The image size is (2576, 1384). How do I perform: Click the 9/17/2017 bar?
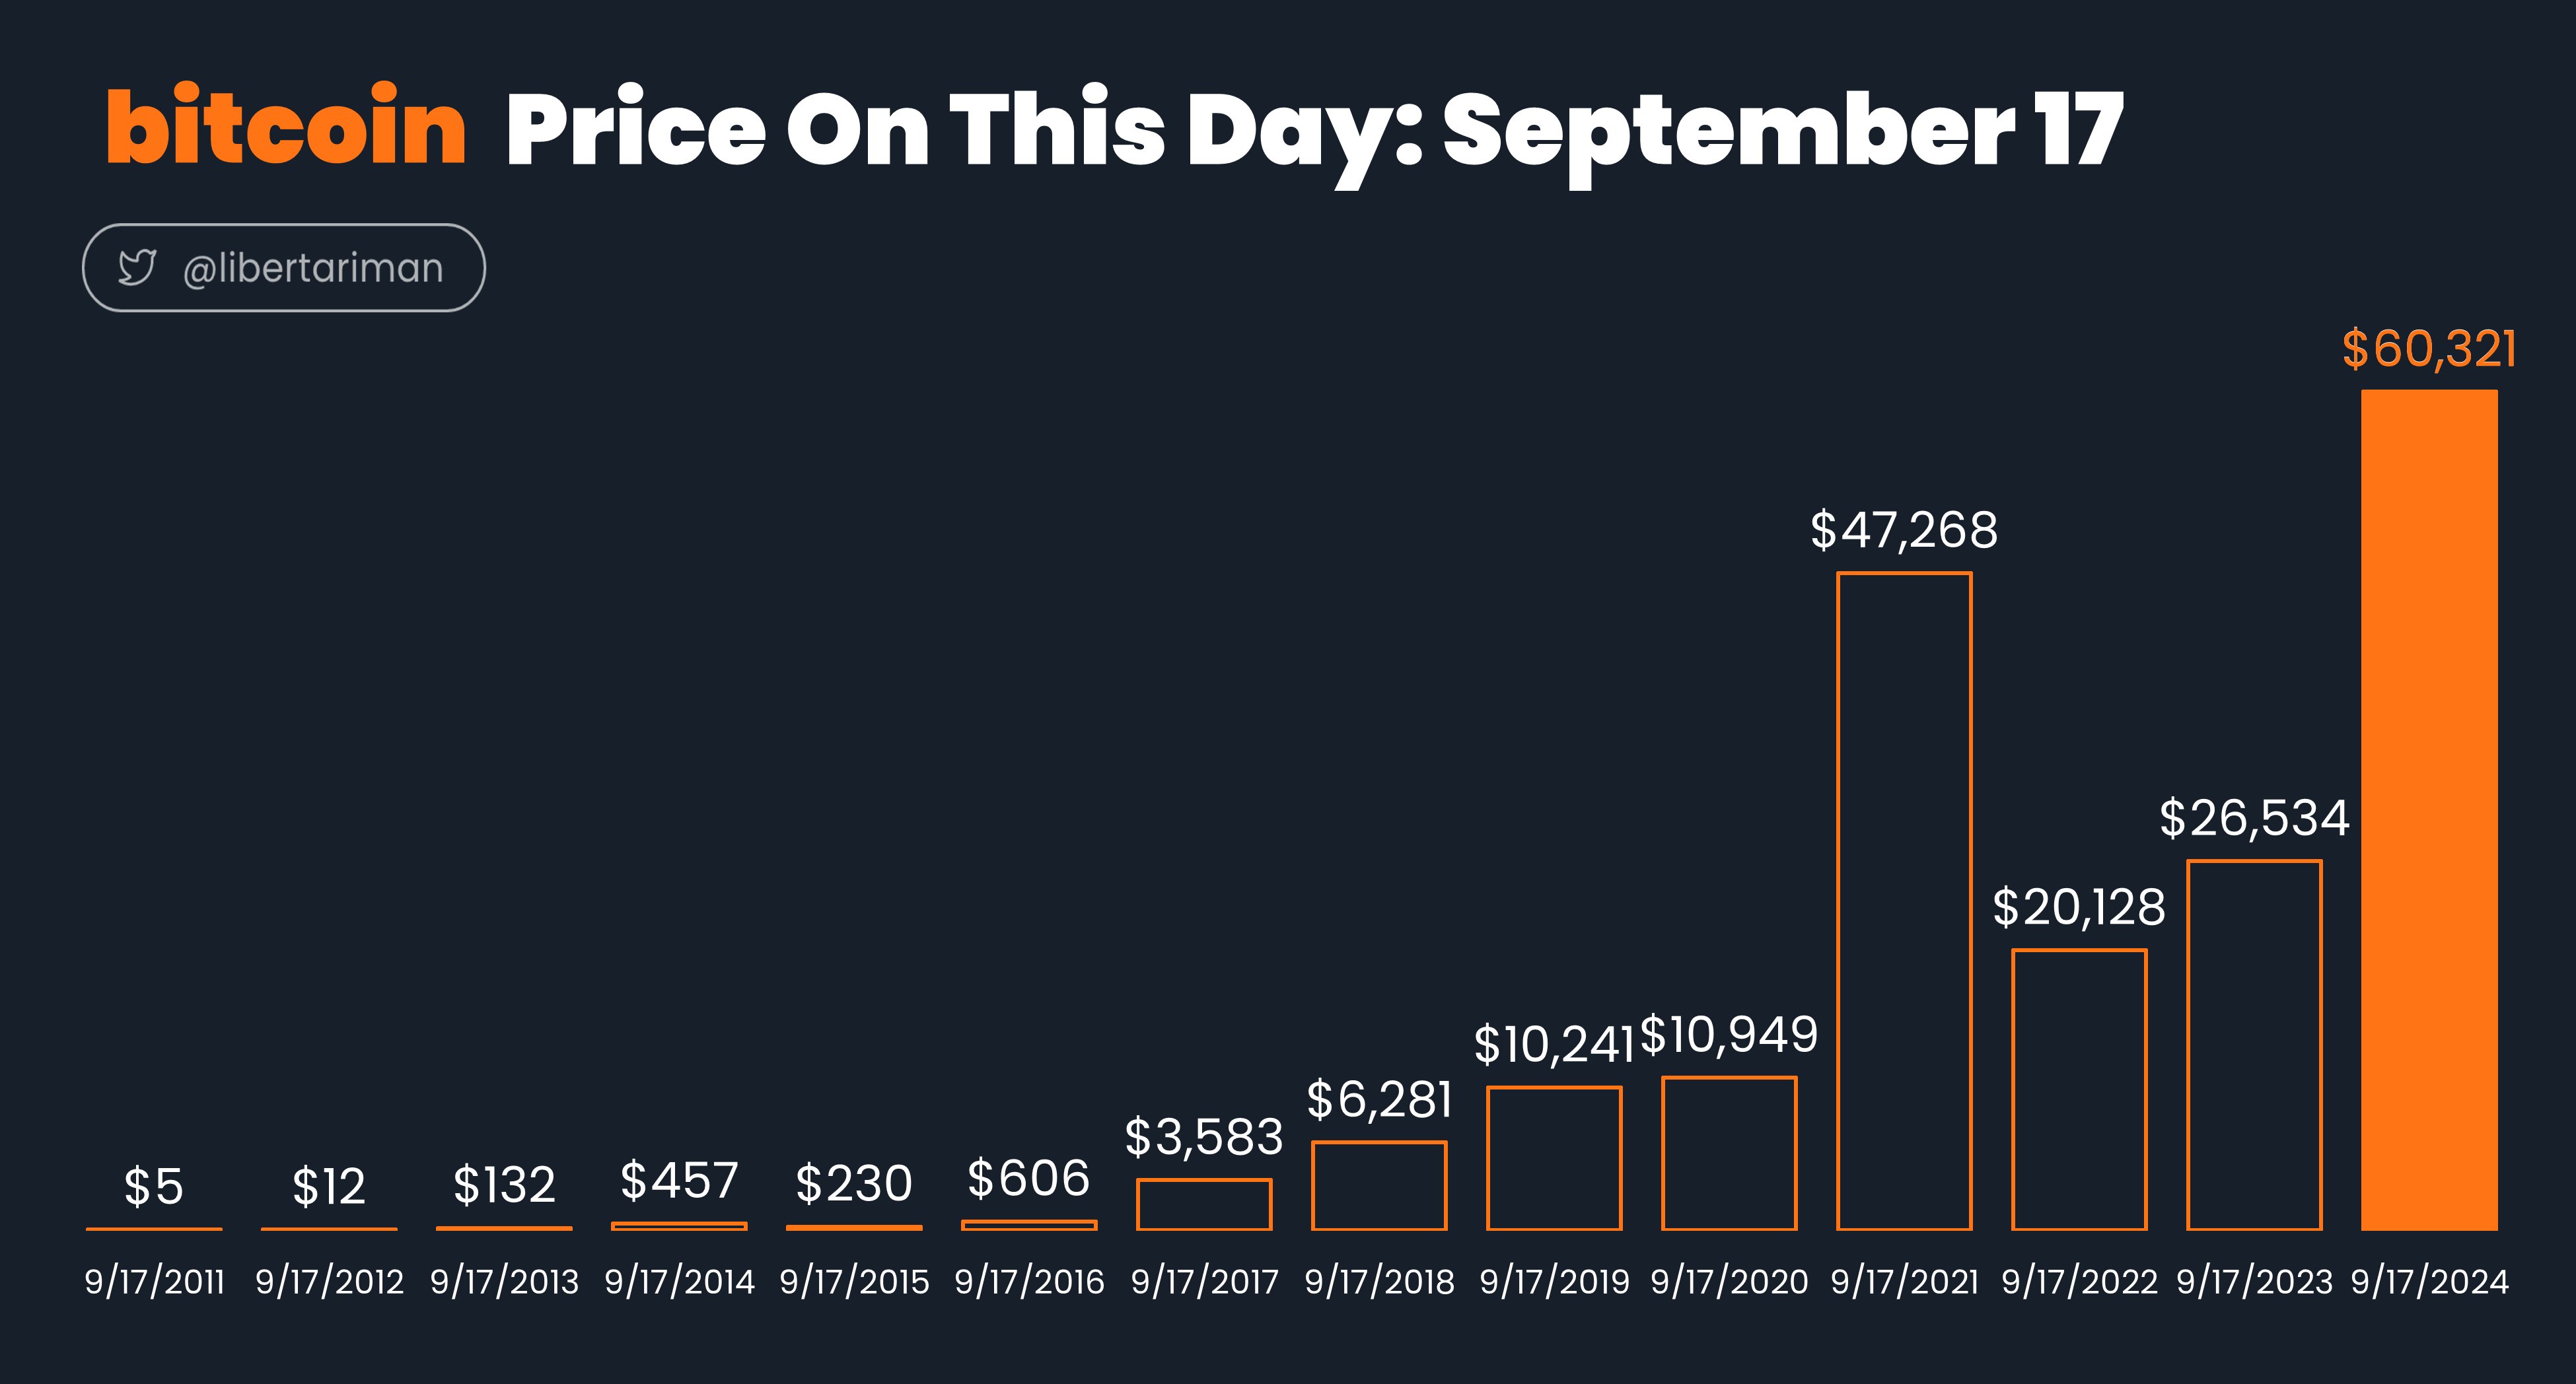(x=1204, y=1205)
